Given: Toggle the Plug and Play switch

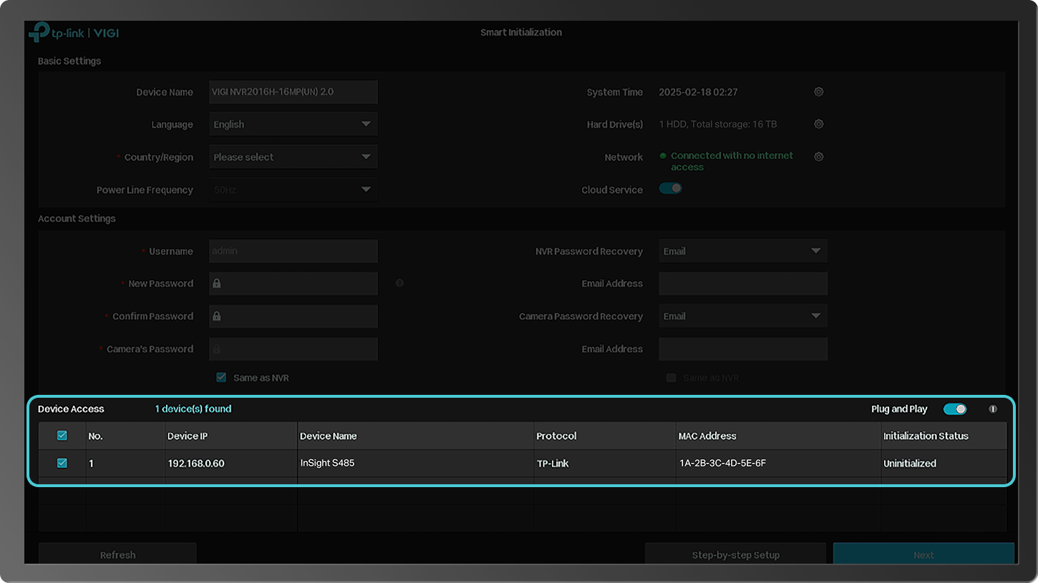Looking at the screenshot, I should pos(955,409).
